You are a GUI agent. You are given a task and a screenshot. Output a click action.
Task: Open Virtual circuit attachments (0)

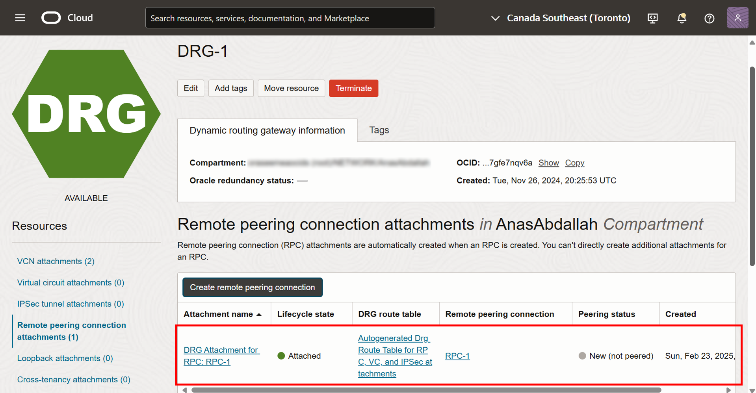(x=71, y=282)
